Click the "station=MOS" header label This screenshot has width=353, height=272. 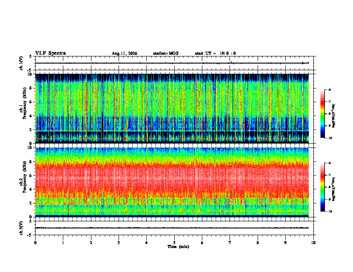166,53
